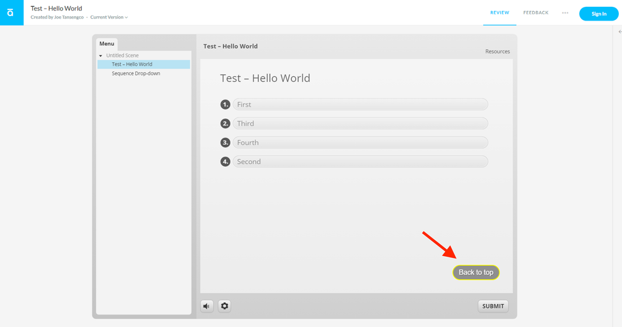Open player settings gear icon
This screenshot has width=622, height=327.
(225, 306)
